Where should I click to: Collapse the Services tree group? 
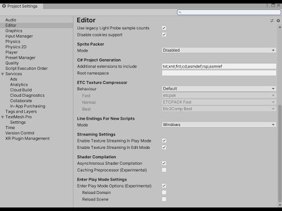2,74
